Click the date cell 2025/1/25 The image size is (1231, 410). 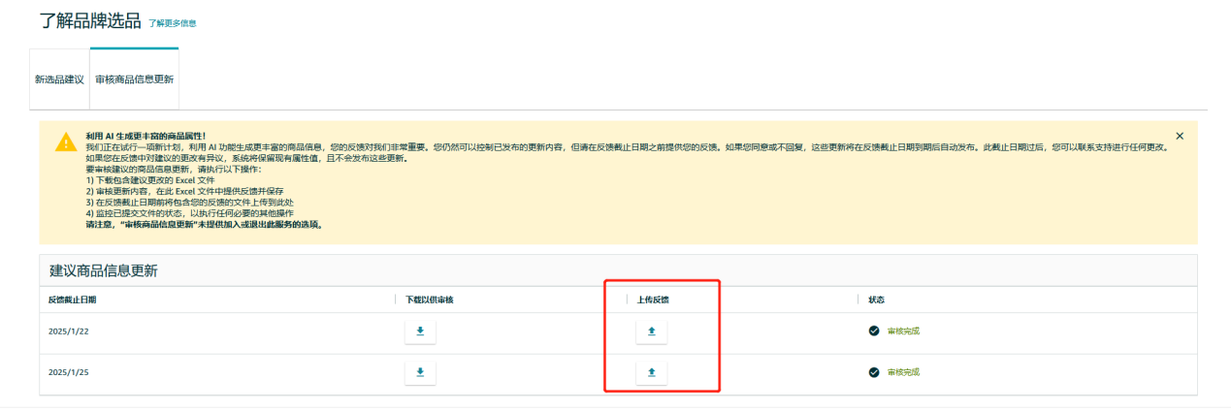(x=67, y=372)
